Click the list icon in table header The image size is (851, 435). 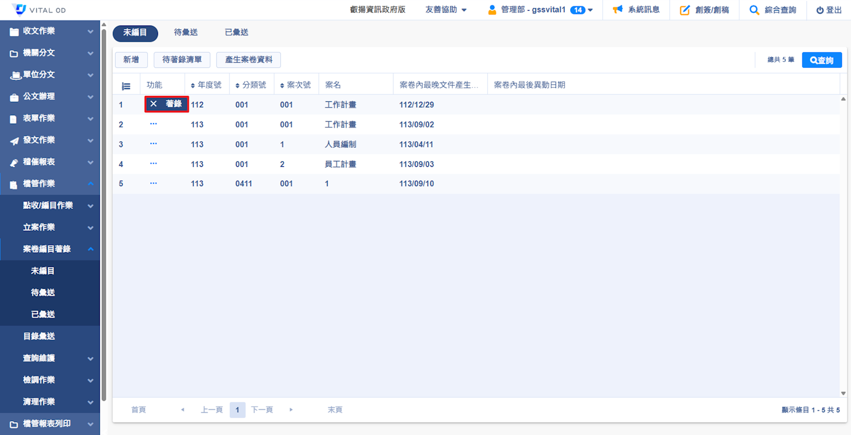[126, 86]
